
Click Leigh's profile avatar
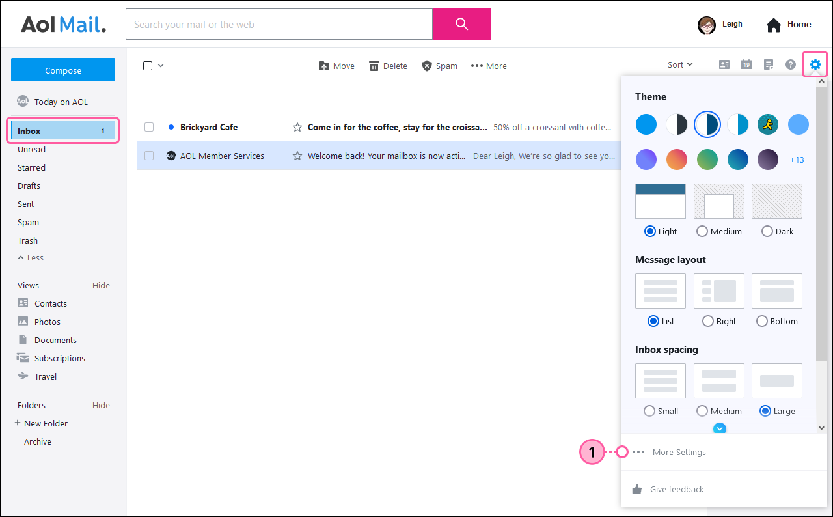(x=706, y=25)
